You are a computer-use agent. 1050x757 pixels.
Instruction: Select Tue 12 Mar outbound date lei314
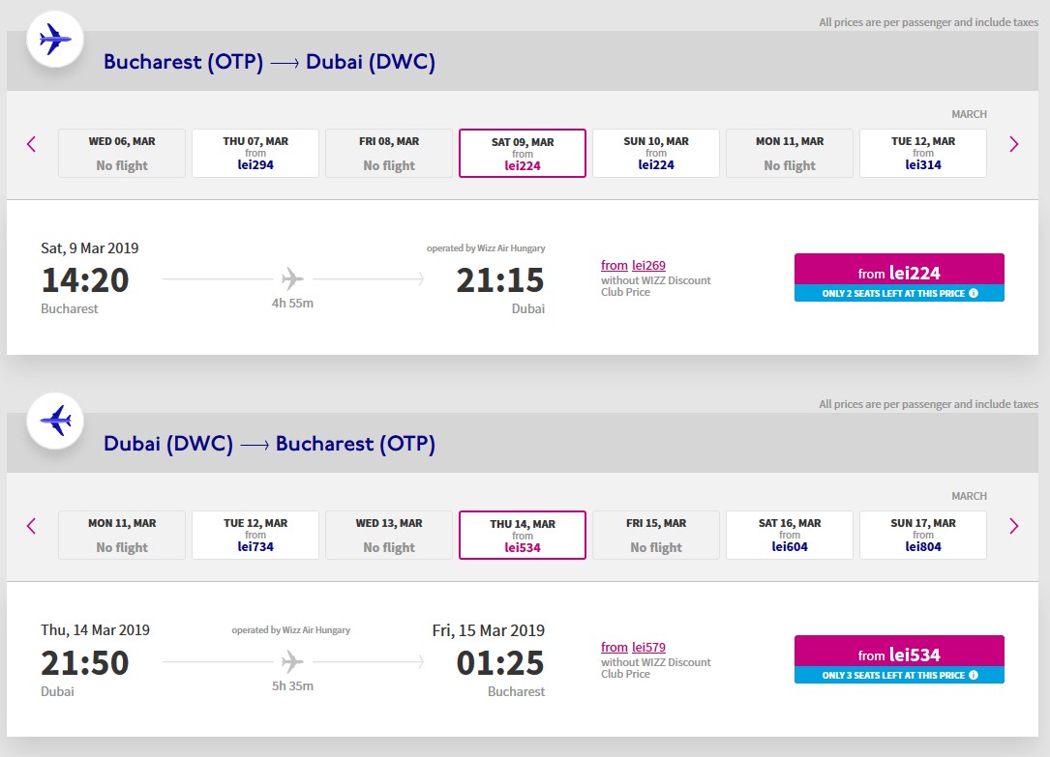[923, 153]
